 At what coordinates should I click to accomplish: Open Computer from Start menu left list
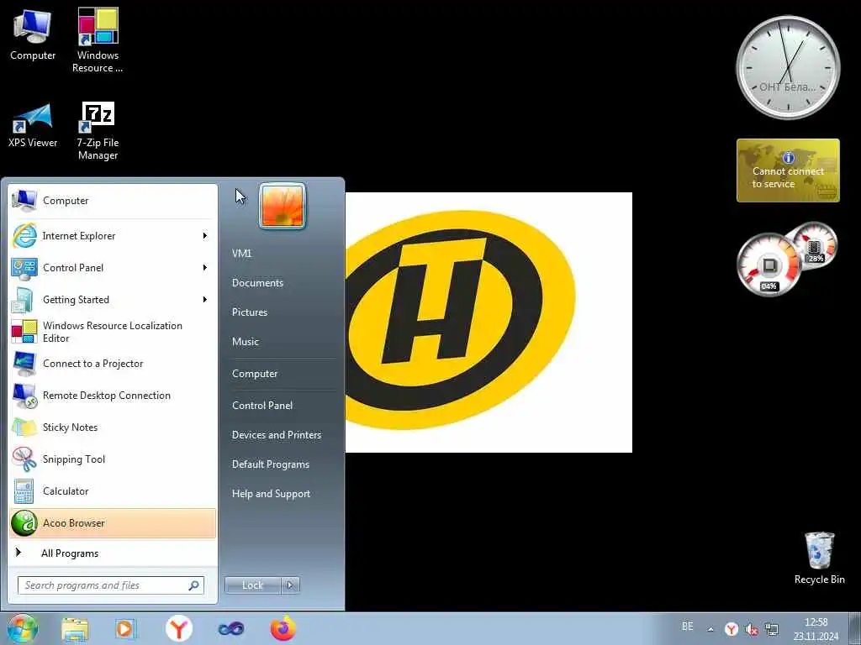[113, 201]
